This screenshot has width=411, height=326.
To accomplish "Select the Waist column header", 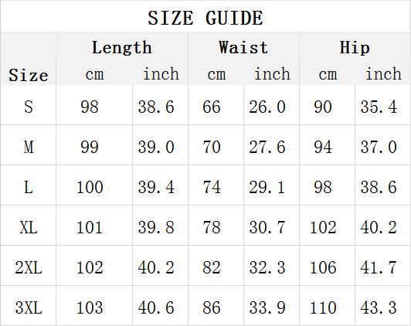I will point(243,48).
